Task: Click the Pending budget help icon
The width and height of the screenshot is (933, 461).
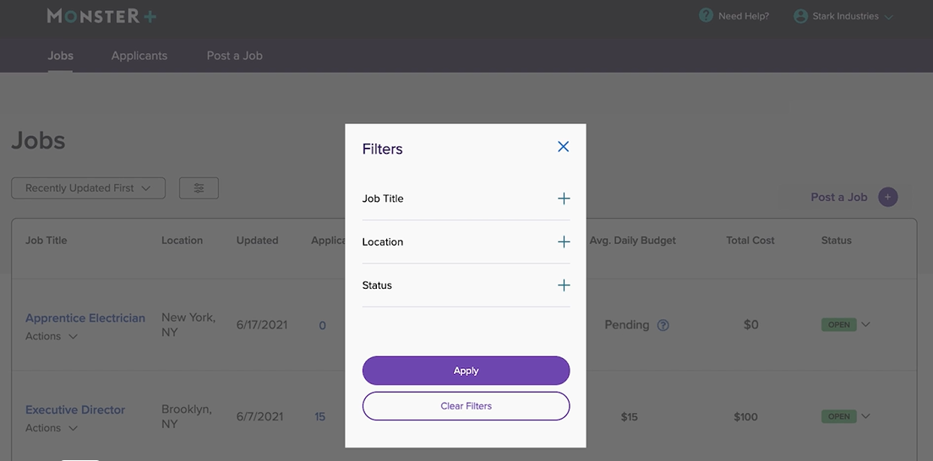Action: coord(663,325)
